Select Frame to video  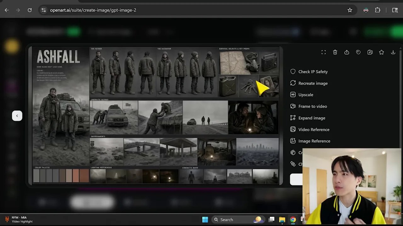309,106
